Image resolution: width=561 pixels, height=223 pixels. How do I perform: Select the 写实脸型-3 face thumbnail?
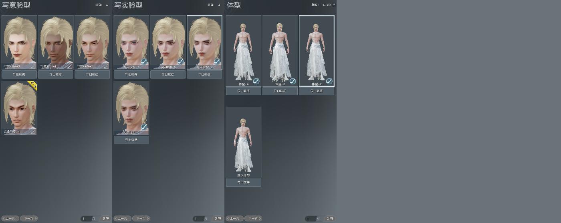click(x=168, y=42)
